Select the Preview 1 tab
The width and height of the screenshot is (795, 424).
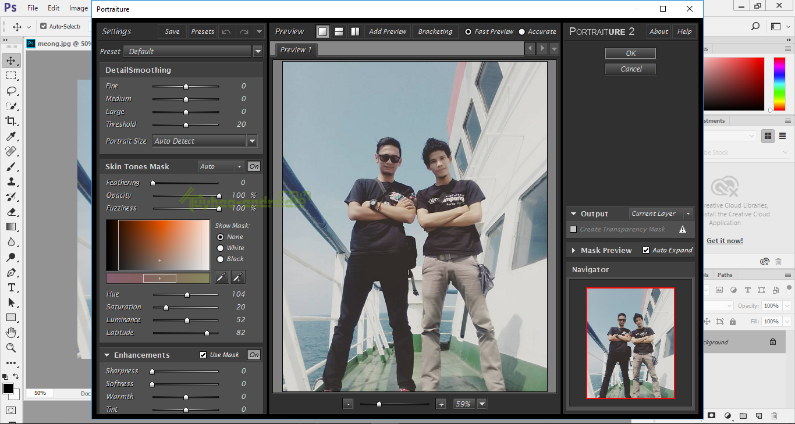pyautogui.click(x=296, y=50)
